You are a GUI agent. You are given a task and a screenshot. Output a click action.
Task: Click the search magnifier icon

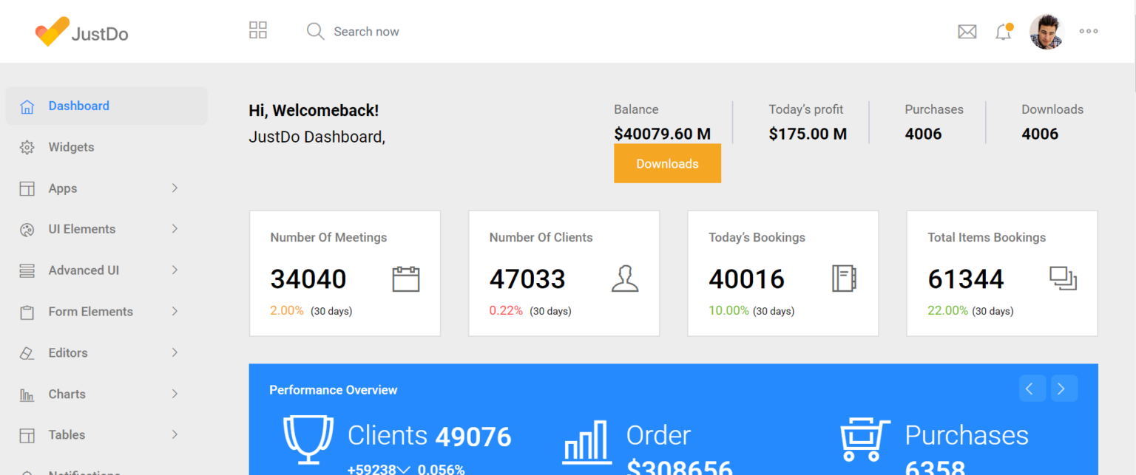(x=314, y=31)
